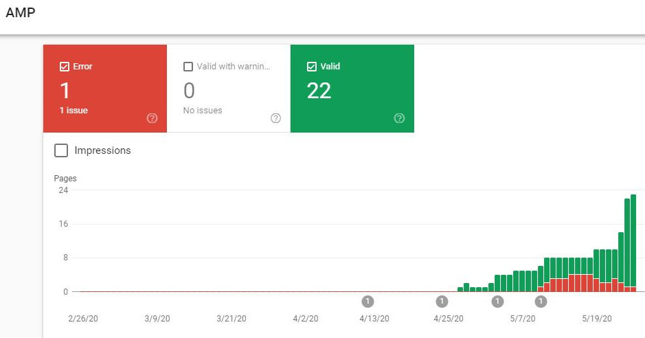Select the green Valid summary card
This screenshot has width=645, height=338.
(x=352, y=89)
